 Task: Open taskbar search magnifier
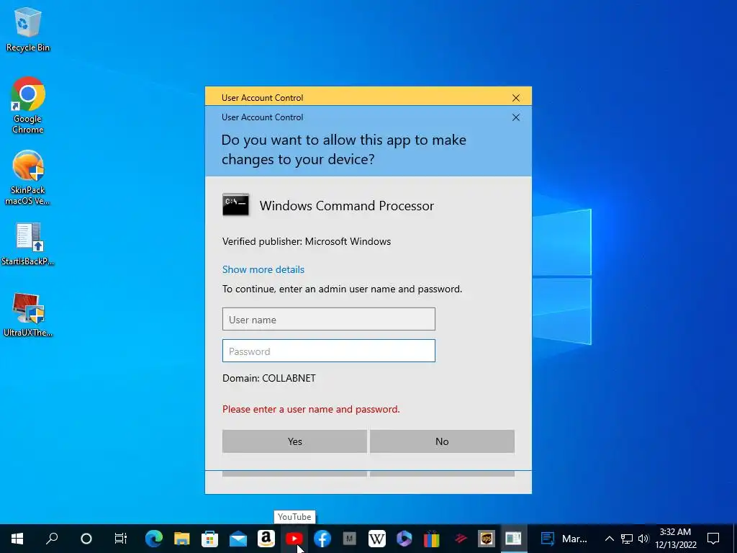click(52, 539)
